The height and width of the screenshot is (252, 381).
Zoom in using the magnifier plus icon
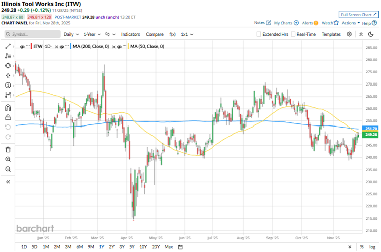point(8,159)
